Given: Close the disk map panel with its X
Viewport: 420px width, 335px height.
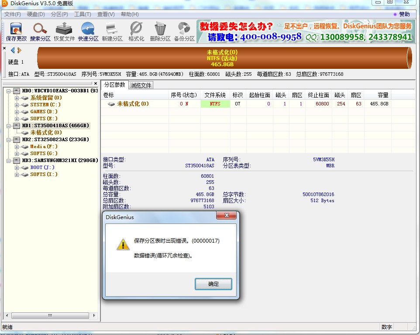Looking at the screenshot, I should [x=4, y=48].
